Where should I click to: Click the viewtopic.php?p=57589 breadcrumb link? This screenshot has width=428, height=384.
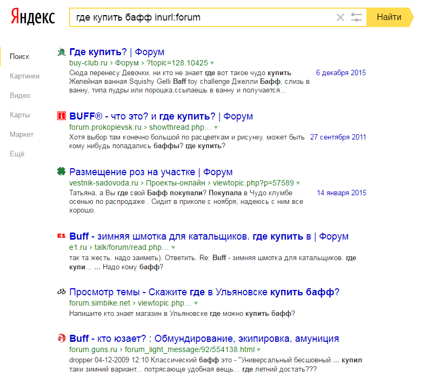tap(253, 183)
